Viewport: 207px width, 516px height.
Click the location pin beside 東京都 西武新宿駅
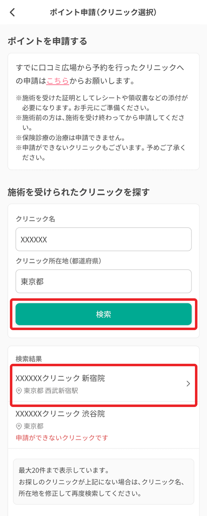[19, 391]
